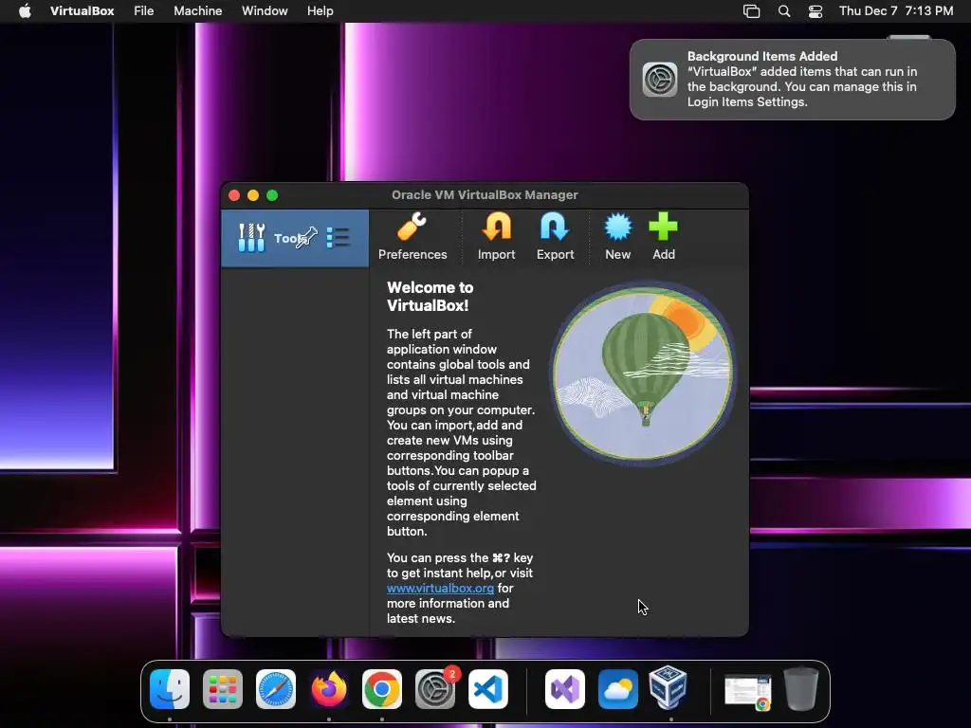Click the date and time display

(x=896, y=10)
